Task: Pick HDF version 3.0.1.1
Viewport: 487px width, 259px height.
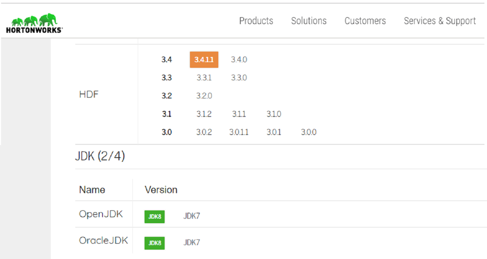Action: click(239, 132)
